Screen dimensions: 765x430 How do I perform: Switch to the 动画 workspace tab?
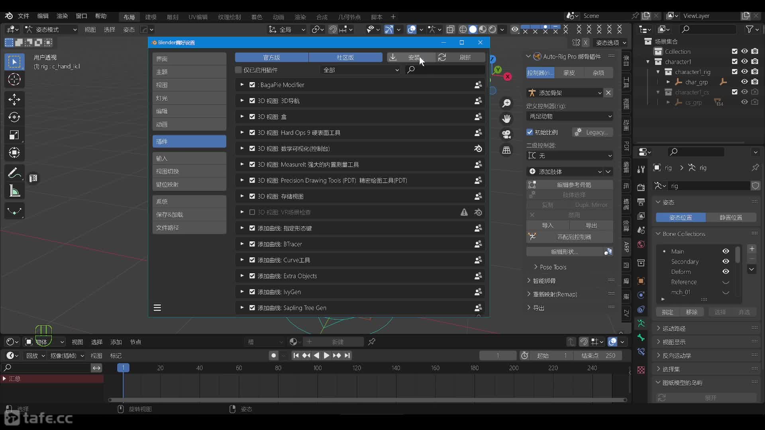[x=278, y=17]
